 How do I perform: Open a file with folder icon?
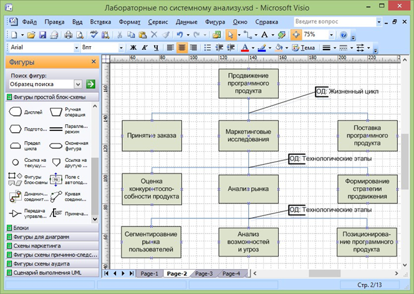tap(31, 34)
